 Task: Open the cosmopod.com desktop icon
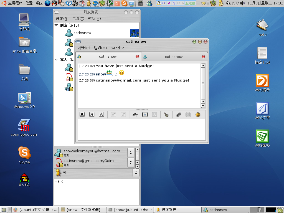[24, 128]
